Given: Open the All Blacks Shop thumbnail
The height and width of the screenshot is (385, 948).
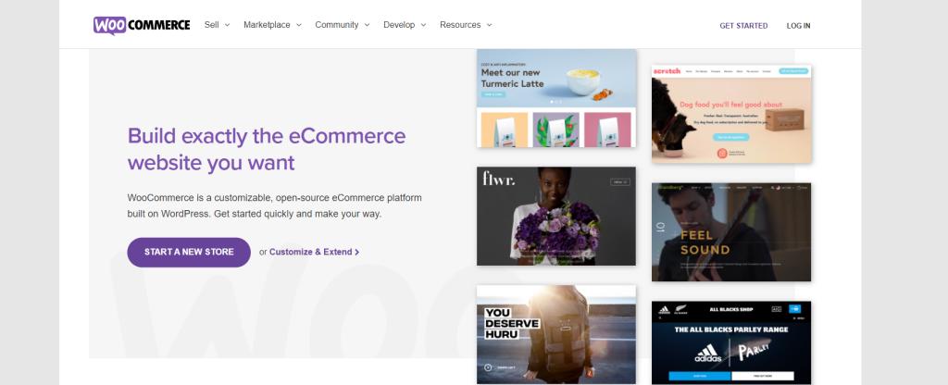Looking at the screenshot, I should (731, 342).
